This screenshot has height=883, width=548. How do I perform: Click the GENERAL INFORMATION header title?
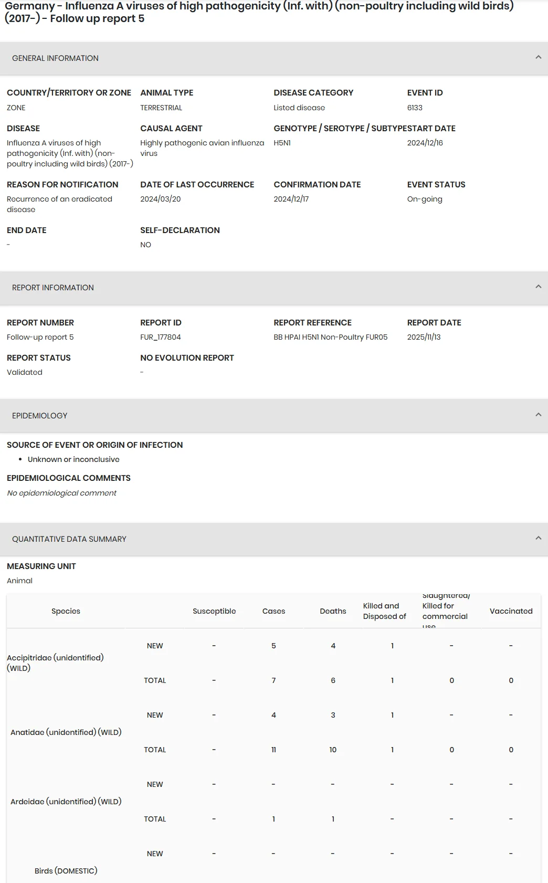tap(55, 58)
